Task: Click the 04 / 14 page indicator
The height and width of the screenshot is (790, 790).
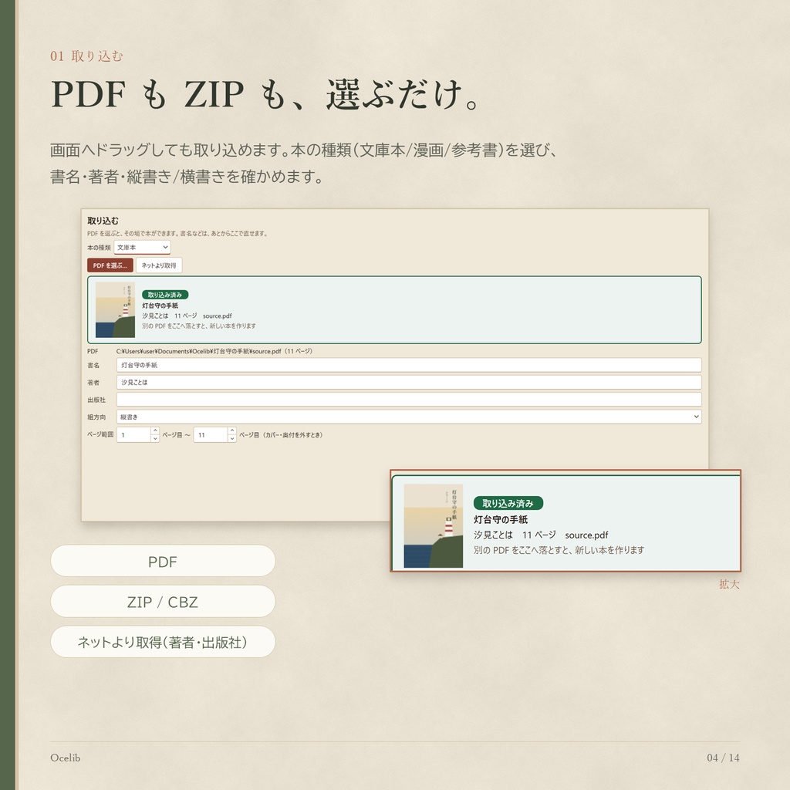Action: pos(723,758)
